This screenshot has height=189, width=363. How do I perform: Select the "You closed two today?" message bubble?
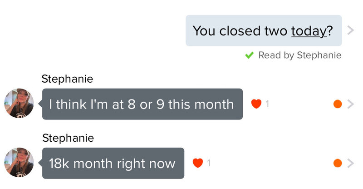(263, 30)
